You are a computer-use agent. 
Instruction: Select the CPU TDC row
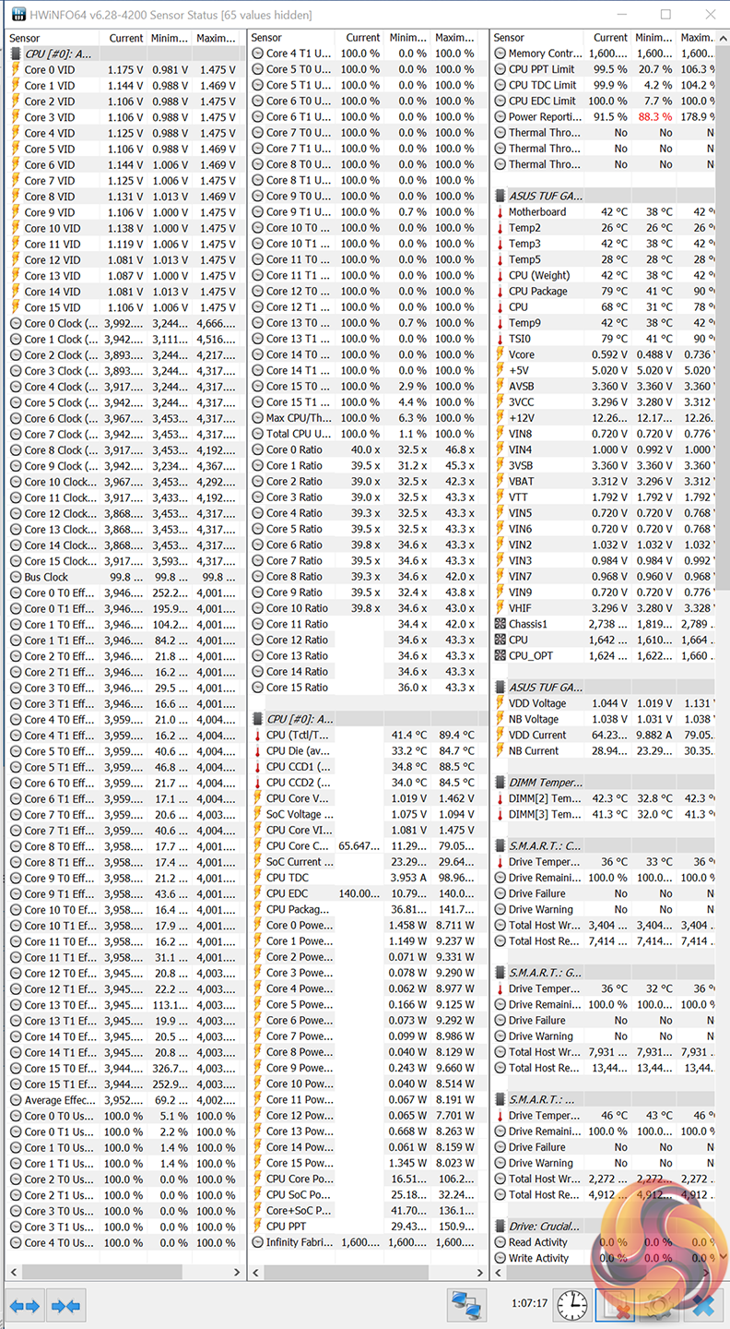point(367,878)
